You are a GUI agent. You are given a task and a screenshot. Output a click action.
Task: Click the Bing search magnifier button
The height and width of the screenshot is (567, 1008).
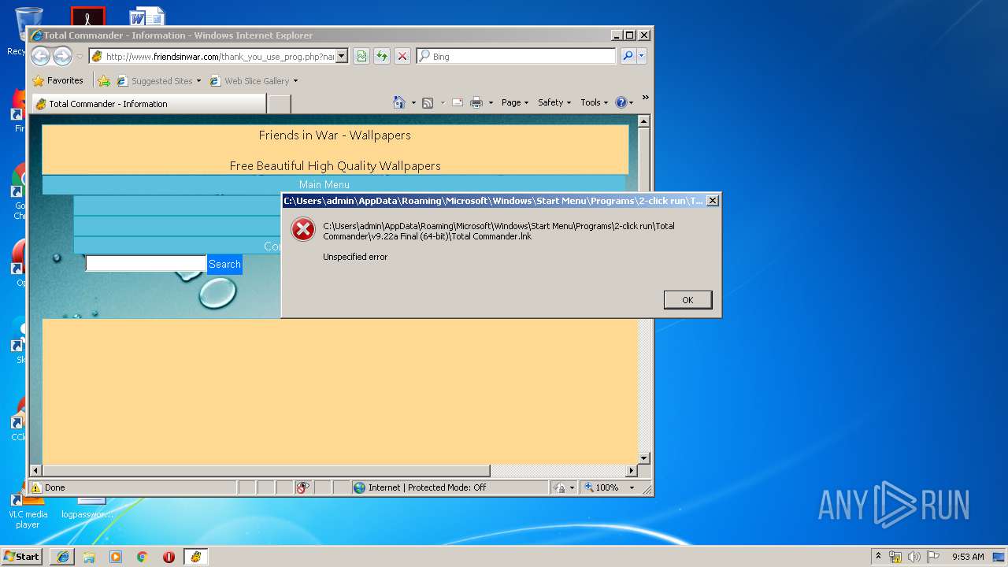pyautogui.click(x=628, y=56)
